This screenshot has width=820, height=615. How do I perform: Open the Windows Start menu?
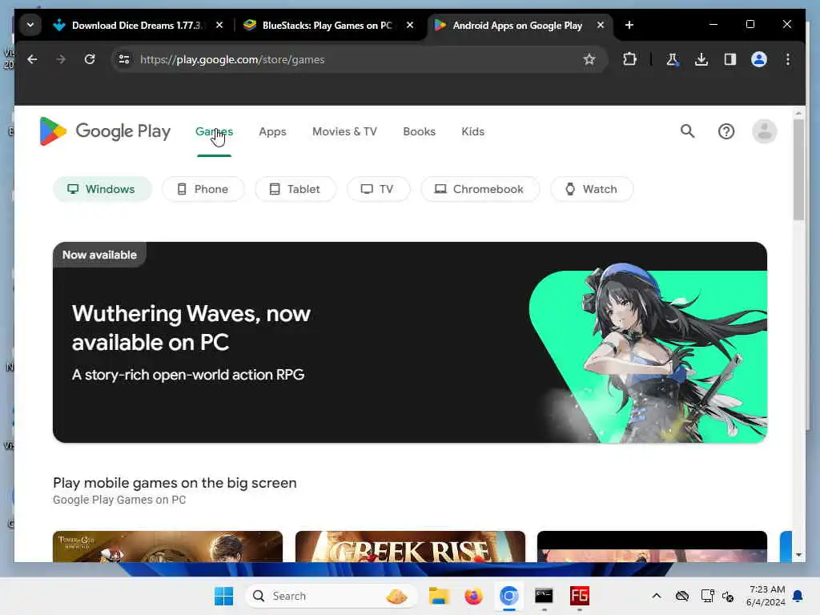click(224, 596)
